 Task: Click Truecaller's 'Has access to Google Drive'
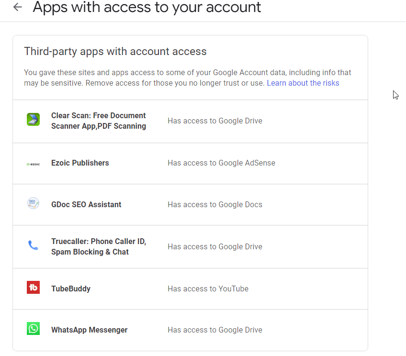215,246
